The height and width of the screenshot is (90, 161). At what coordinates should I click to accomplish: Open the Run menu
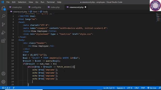42,2
